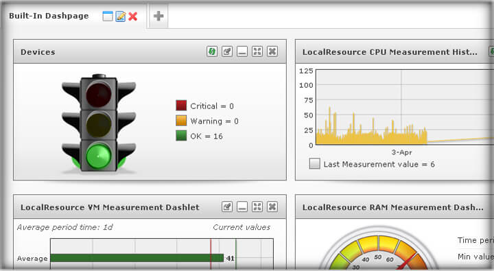The image size is (494, 271).
Task: Click the dashpage layout window icon
Action: (x=108, y=16)
